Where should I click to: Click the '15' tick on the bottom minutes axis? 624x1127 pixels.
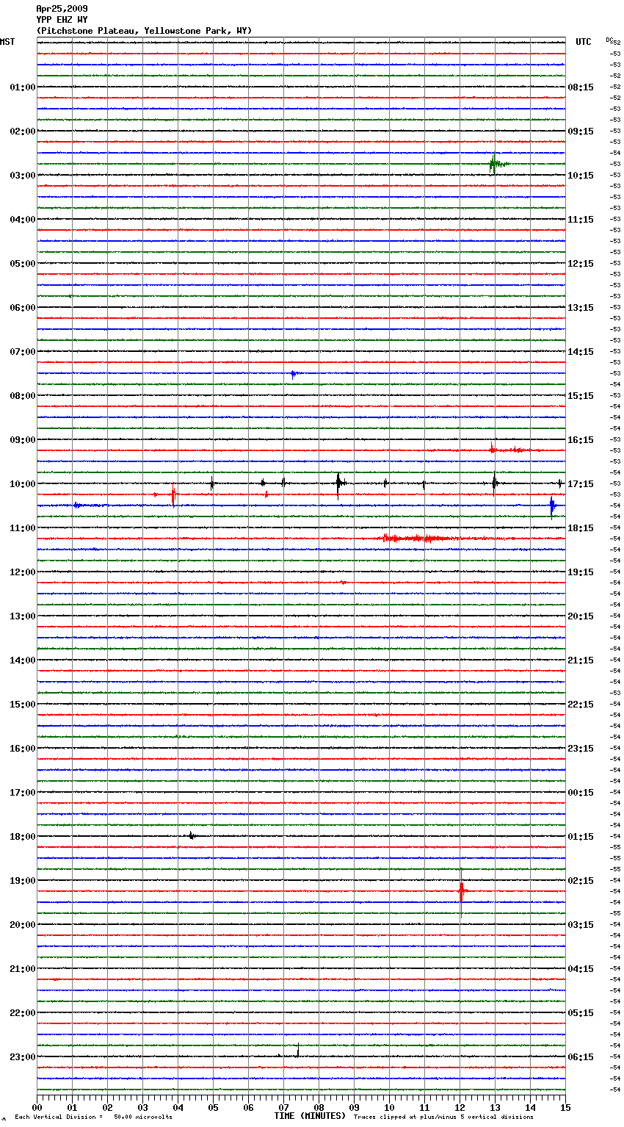(x=564, y=1107)
